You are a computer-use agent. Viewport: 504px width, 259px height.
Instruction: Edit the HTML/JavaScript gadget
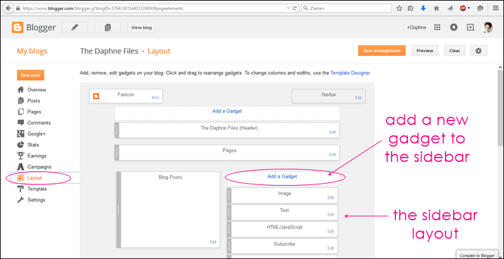[331, 231]
